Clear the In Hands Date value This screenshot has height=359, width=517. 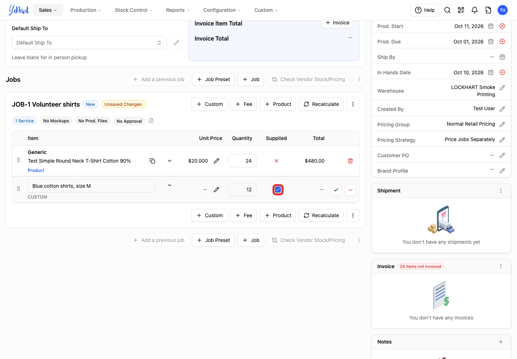tap(502, 73)
